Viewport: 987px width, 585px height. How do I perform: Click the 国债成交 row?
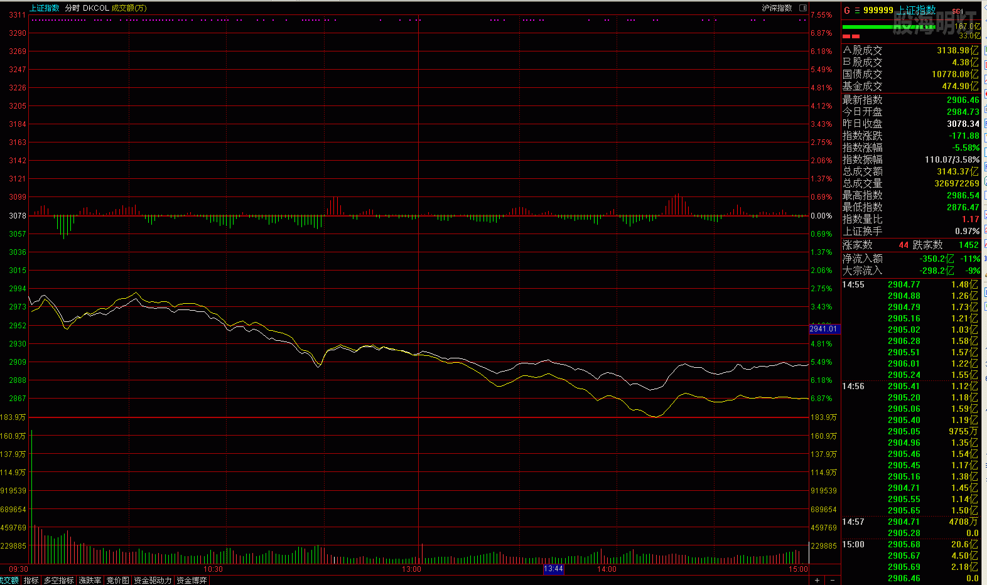click(x=910, y=74)
